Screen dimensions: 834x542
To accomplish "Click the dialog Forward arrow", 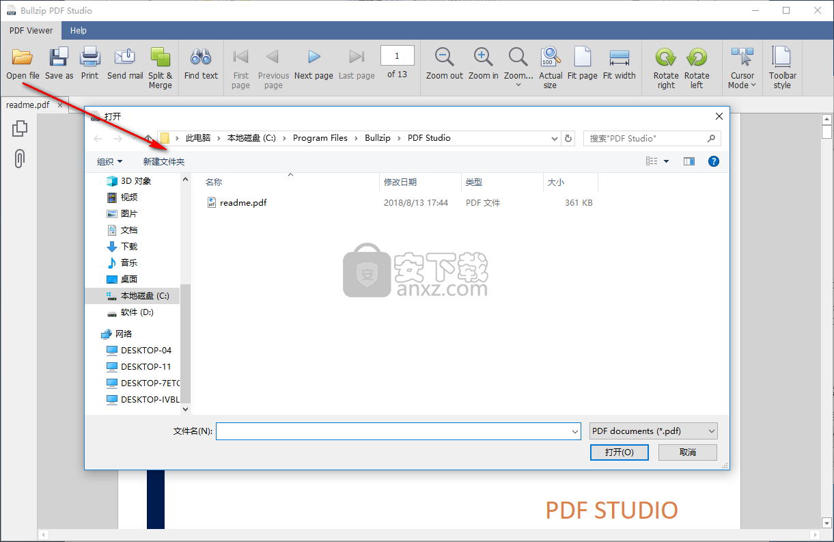I will 117,138.
